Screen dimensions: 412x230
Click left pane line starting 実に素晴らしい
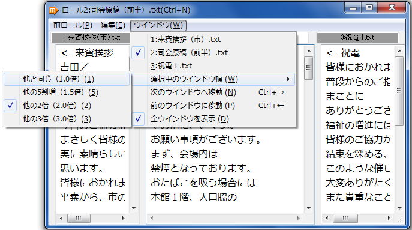(92, 154)
